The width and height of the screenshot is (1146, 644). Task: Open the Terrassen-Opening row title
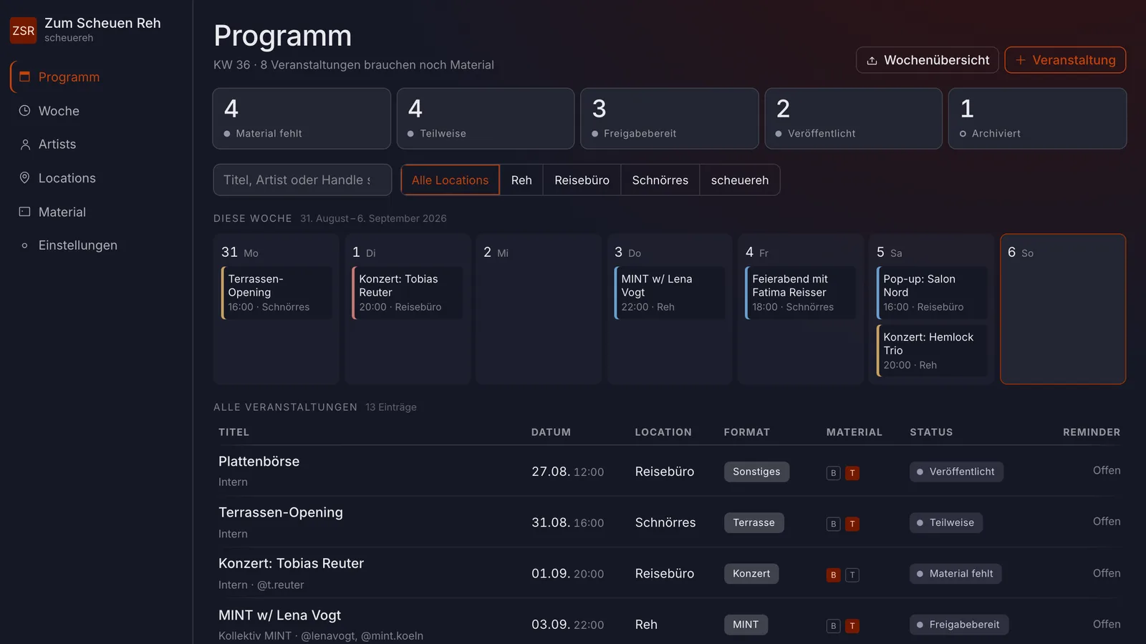(x=281, y=512)
